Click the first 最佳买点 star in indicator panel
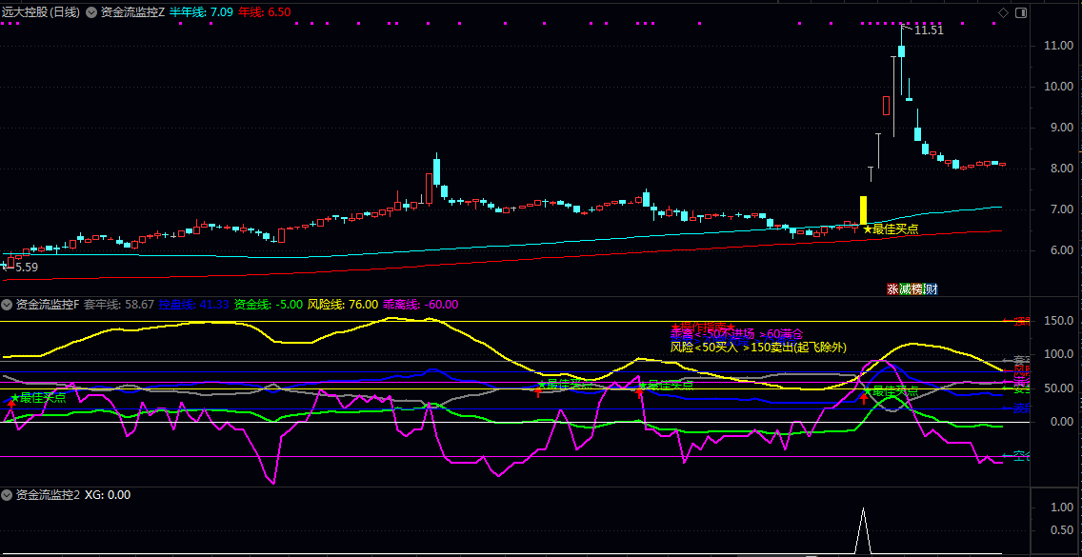Image resolution: width=1082 pixels, height=557 pixels. [15, 398]
